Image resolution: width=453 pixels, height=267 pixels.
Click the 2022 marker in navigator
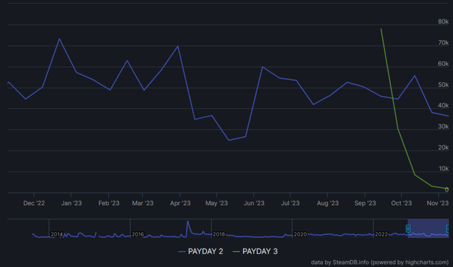click(x=382, y=235)
